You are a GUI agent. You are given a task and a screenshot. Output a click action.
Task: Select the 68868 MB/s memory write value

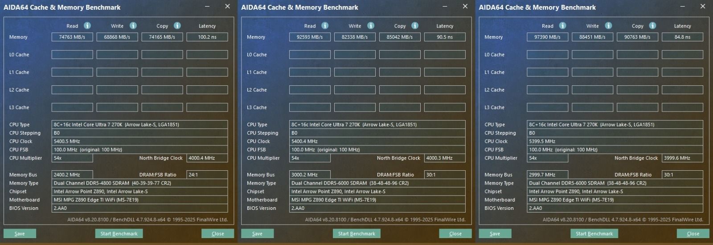point(117,37)
